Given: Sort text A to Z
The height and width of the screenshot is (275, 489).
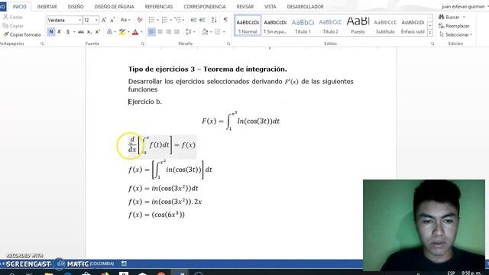Looking at the screenshot, I should pyautogui.click(x=214, y=20).
